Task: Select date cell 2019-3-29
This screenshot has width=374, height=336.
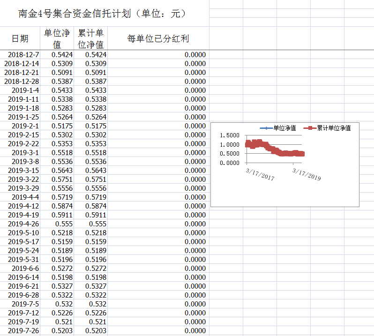Action: (x=20, y=188)
